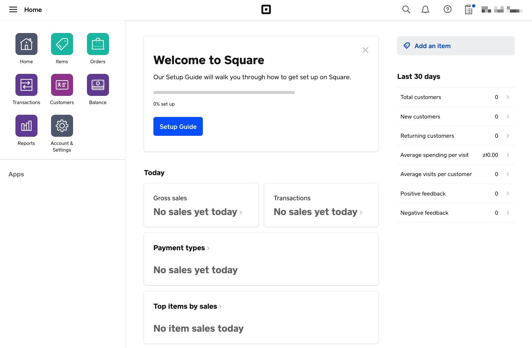Click the Total customers label
The image size is (532, 348).
pos(420,97)
